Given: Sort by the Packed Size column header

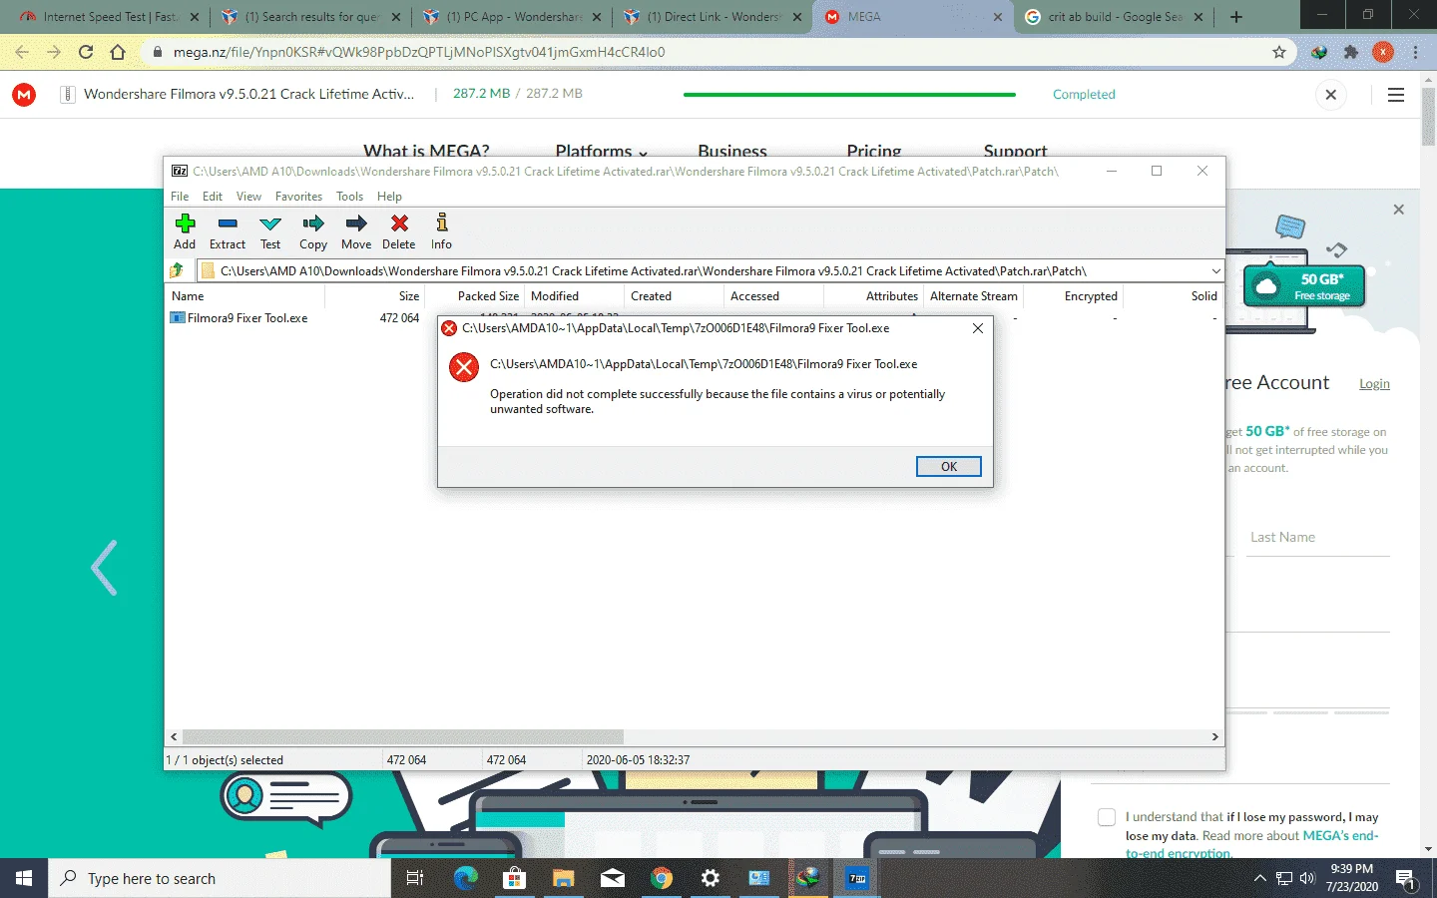Looking at the screenshot, I should [474, 296].
